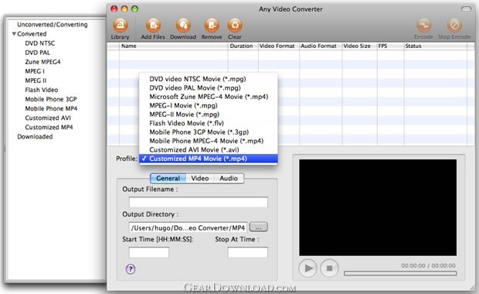Open help via purple question mark icon
The height and width of the screenshot is (294, 479).
tap(131, 269)
